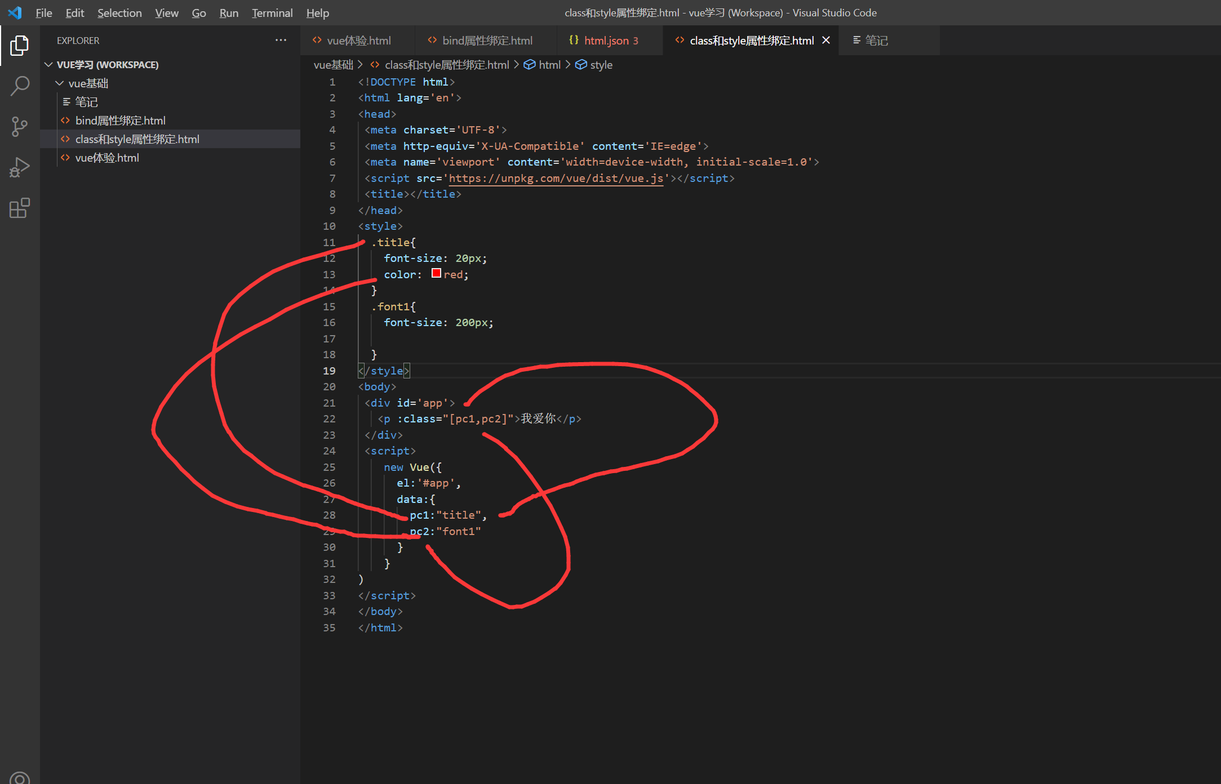Open the Source Control view
The height and width of the screenshot is (784, 1221).
(19, 127)
